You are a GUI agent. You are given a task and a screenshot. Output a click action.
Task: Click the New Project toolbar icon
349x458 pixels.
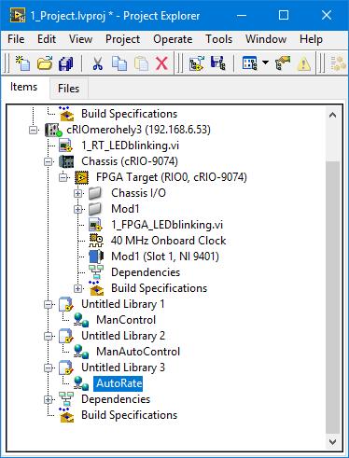(23, 63)
